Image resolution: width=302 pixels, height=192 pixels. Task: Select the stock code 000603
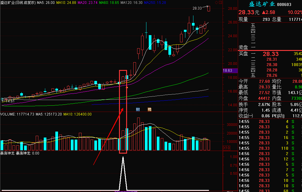(284, 4)
